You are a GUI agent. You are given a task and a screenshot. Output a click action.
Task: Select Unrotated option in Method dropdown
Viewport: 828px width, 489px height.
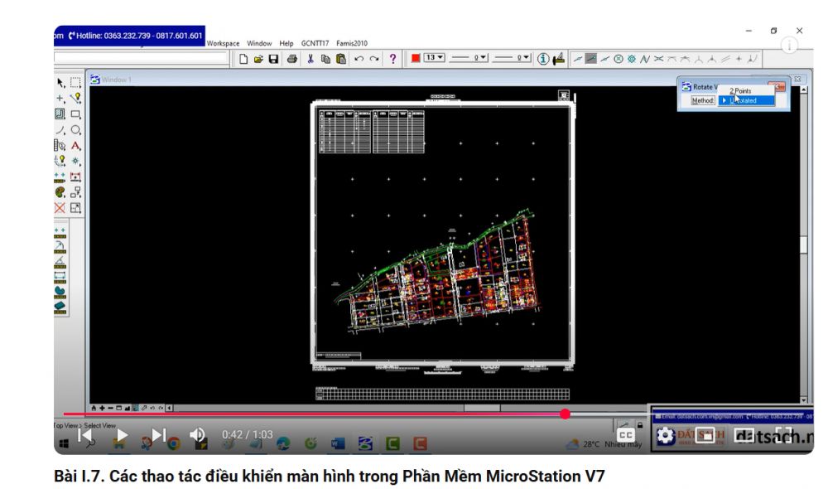point(744,100)
